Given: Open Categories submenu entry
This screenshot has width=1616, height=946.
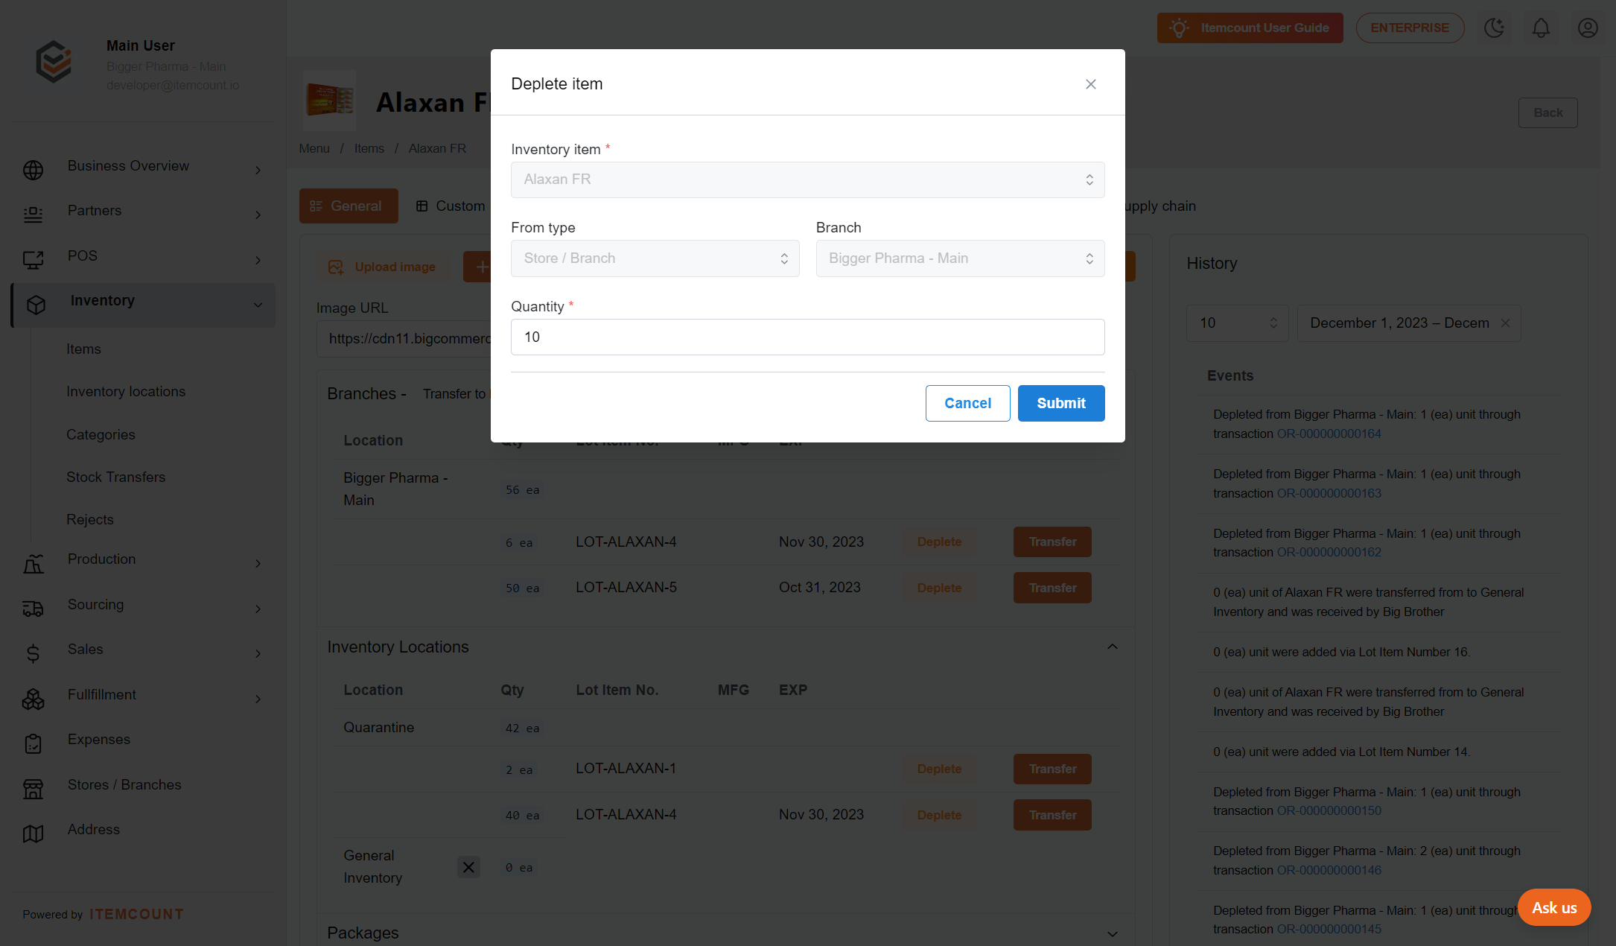Looking at the screenshot, I should [x=101, y=434].
